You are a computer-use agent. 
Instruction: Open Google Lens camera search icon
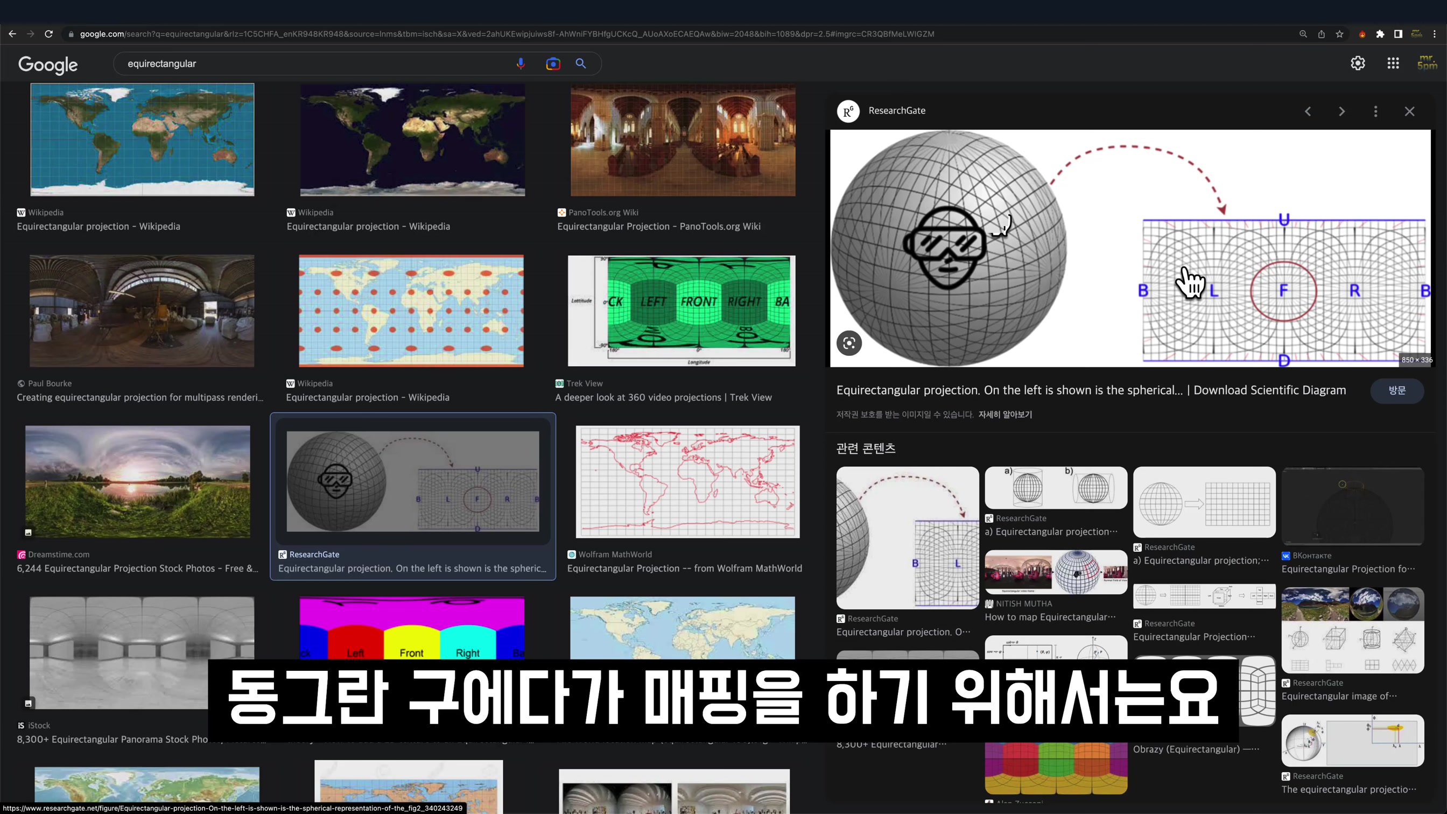[x=553, y=64]
